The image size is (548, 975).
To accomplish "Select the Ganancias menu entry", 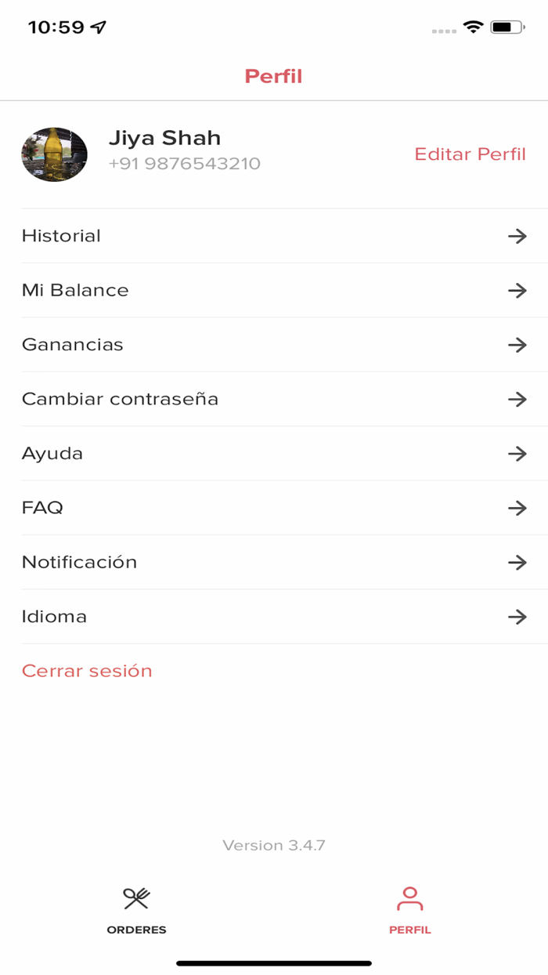I will tap(73, 345).
